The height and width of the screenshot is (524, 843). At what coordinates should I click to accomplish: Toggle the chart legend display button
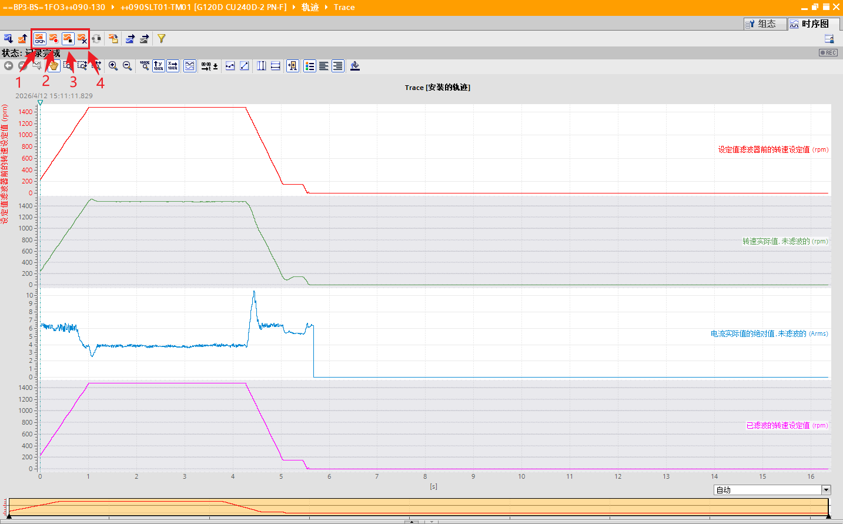[310, 66]
